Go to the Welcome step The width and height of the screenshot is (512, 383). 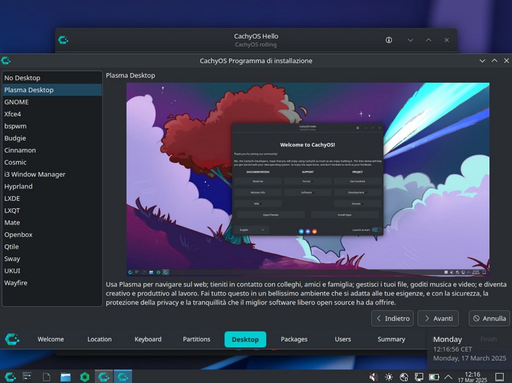[51, 340]
